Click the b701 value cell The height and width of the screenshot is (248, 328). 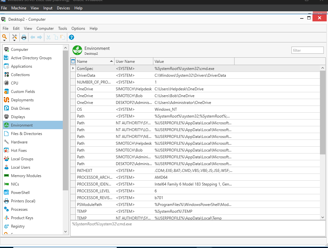[x=194, y=198]
